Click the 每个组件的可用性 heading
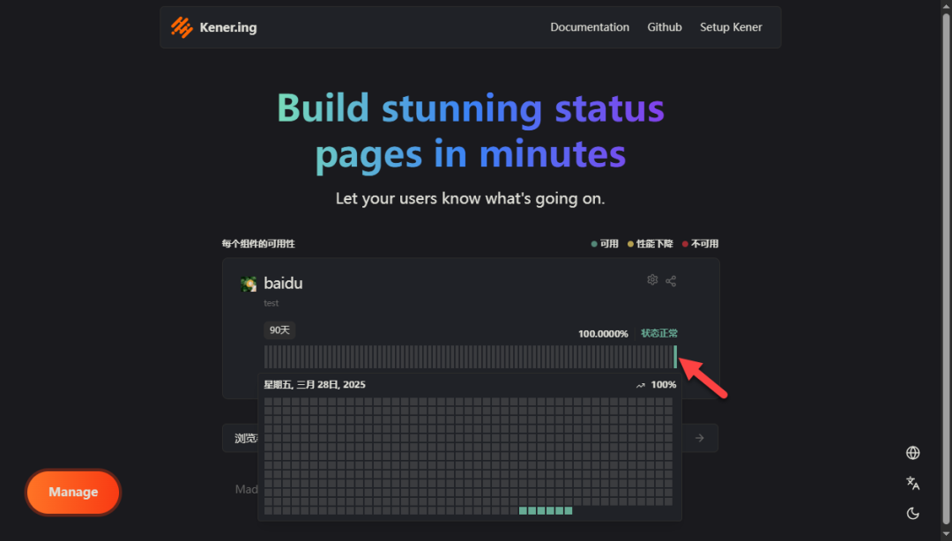The image size is (952, 541). point(258,243)
